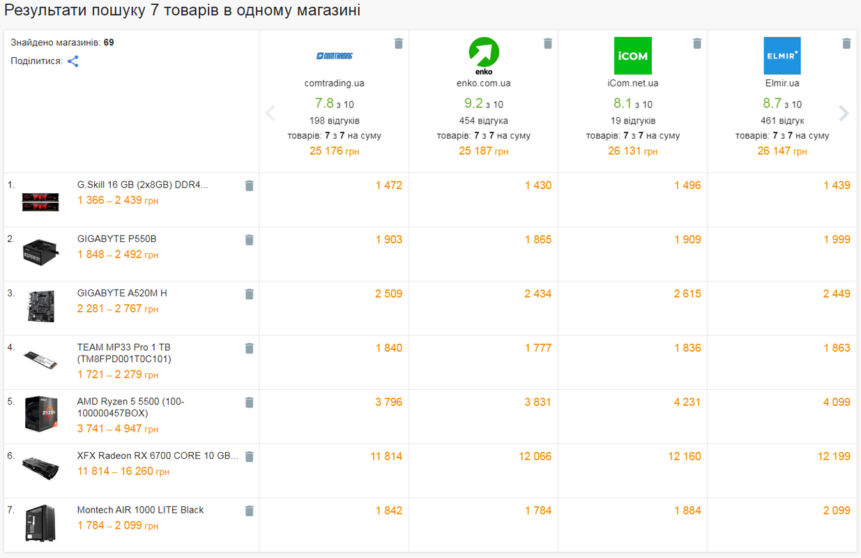Remove enko.com.ua store with its trash icon
This screenshot has width=861, height=558.
548,43
